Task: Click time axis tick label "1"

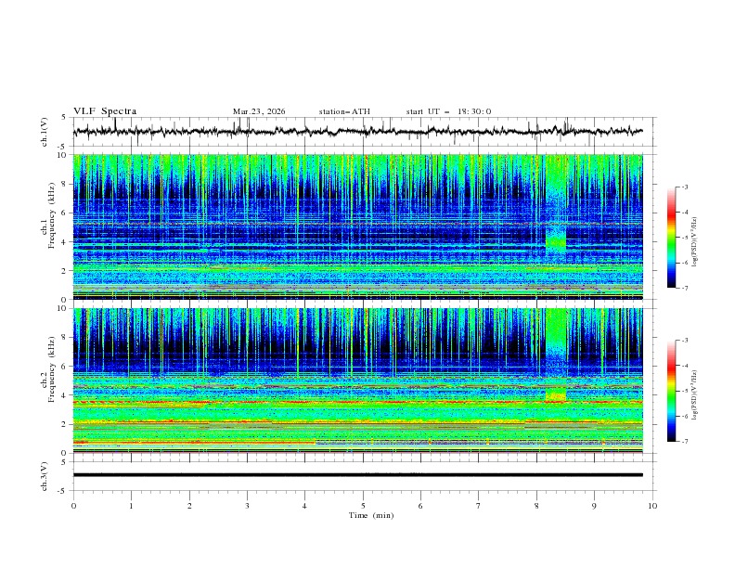Action: pyautogui.click(x=131, y=506)
